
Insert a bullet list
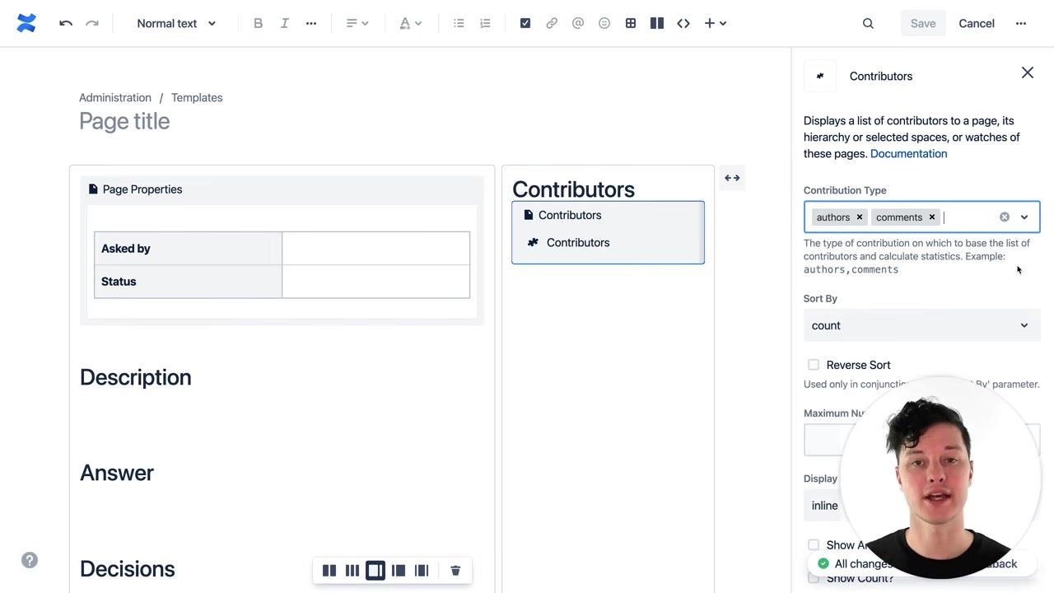coord(459,23)
